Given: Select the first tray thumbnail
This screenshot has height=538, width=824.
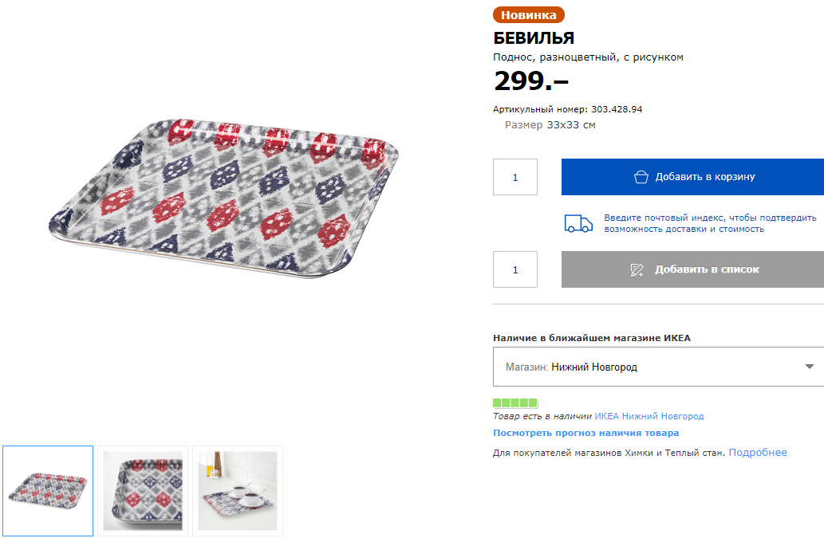Looking at the screenshot, I should [48, 490].
